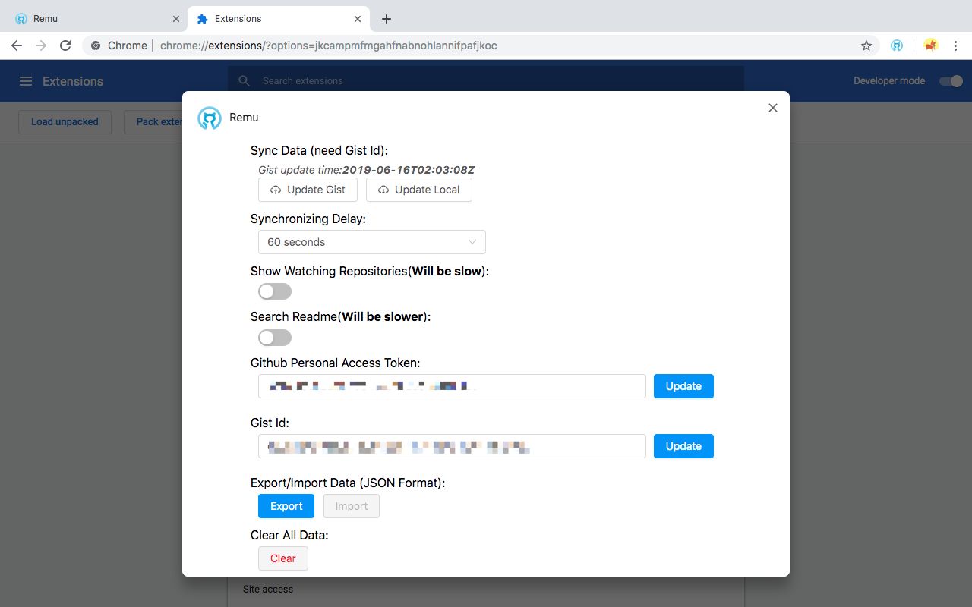The image size is (972, 607).
Task: Click the browser address bar
Action: tap(480, 46)
